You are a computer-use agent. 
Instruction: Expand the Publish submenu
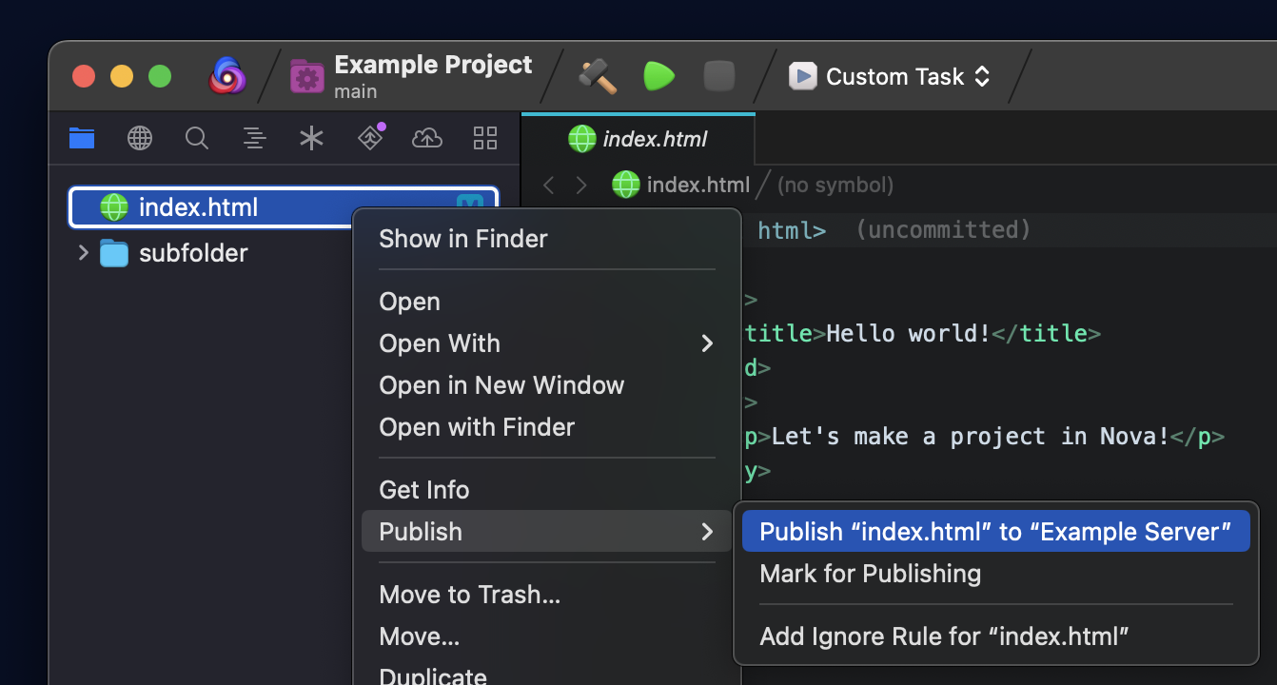point(547,532)
